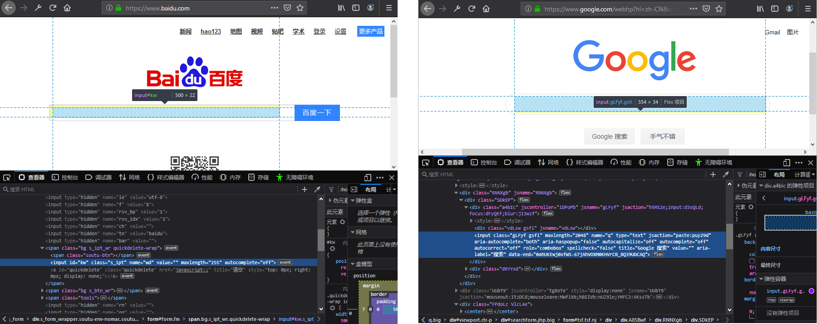Activate element picker in Google DevTools
Image resolution: width=817 pixels, height=324 pixels.
(x=426, y=163)
